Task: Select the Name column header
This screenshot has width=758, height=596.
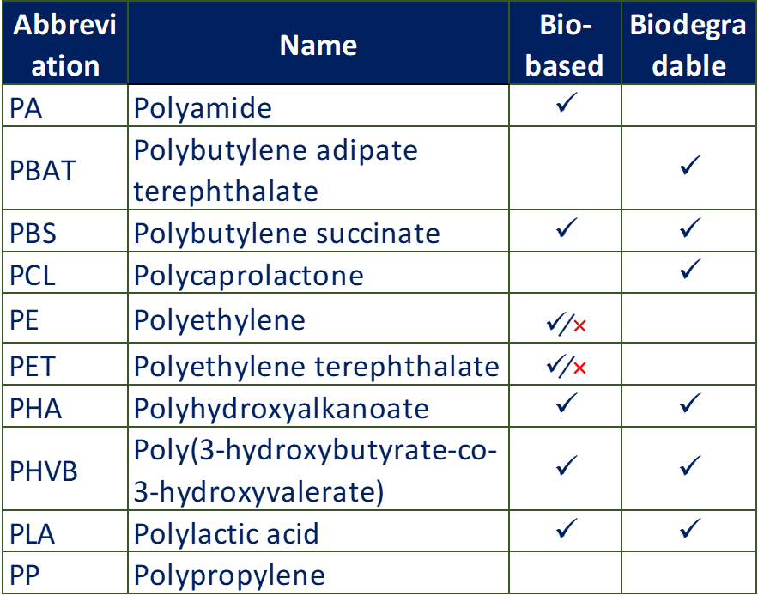Action: pos(318,45)
